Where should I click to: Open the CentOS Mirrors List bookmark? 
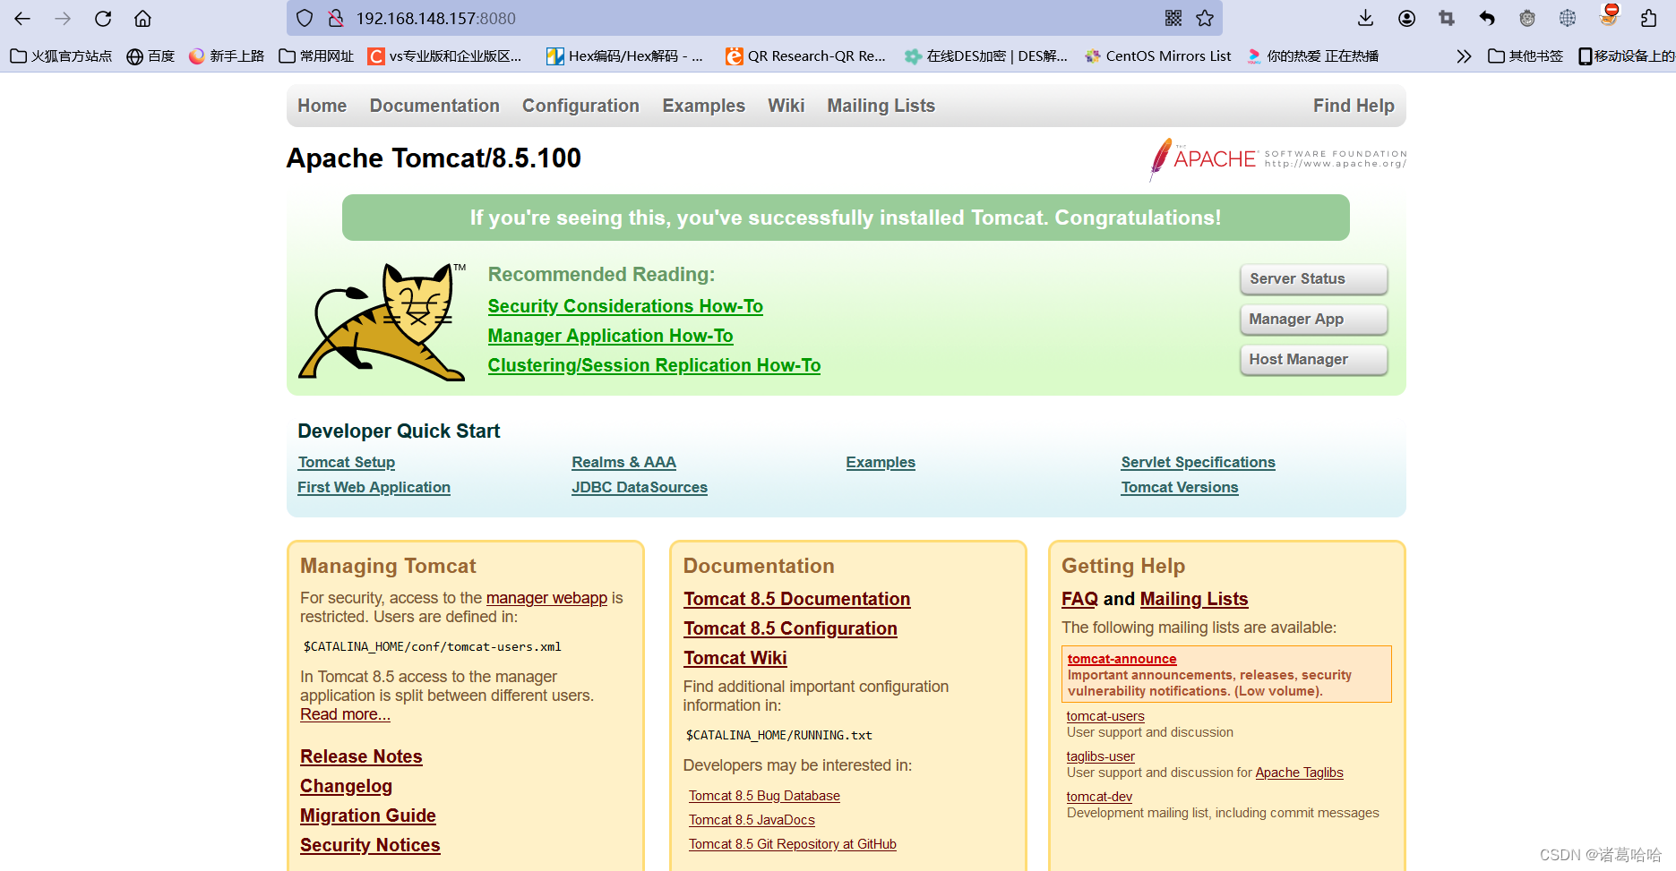pyautogui.click(x=1157, y=56)
